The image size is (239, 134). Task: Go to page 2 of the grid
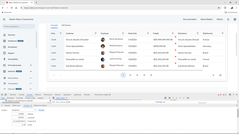coord(130,75)
